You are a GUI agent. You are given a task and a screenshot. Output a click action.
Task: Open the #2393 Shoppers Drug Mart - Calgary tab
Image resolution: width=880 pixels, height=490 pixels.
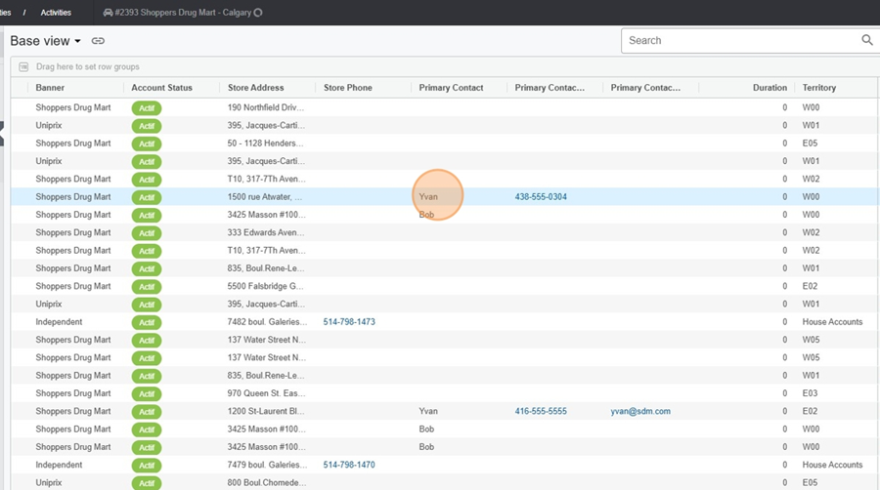tap(183, 13)
